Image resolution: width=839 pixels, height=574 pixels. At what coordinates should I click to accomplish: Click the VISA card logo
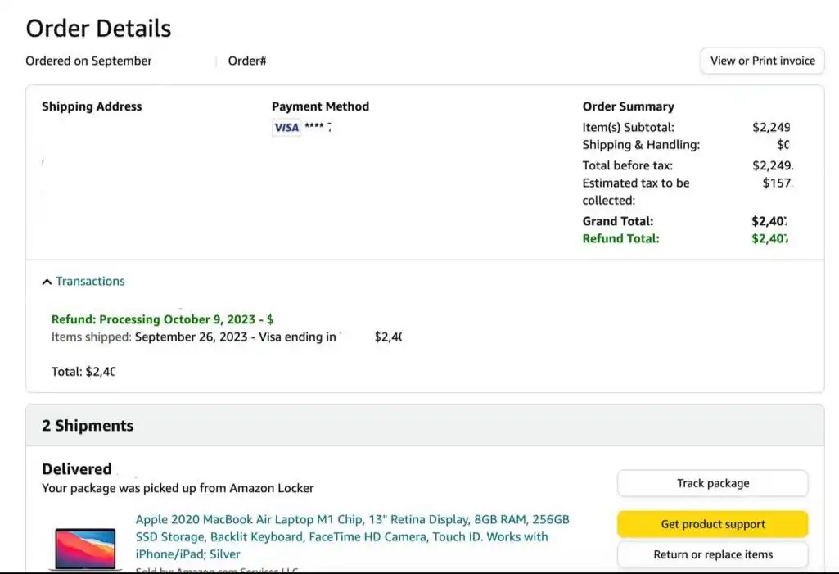point(286,128)
